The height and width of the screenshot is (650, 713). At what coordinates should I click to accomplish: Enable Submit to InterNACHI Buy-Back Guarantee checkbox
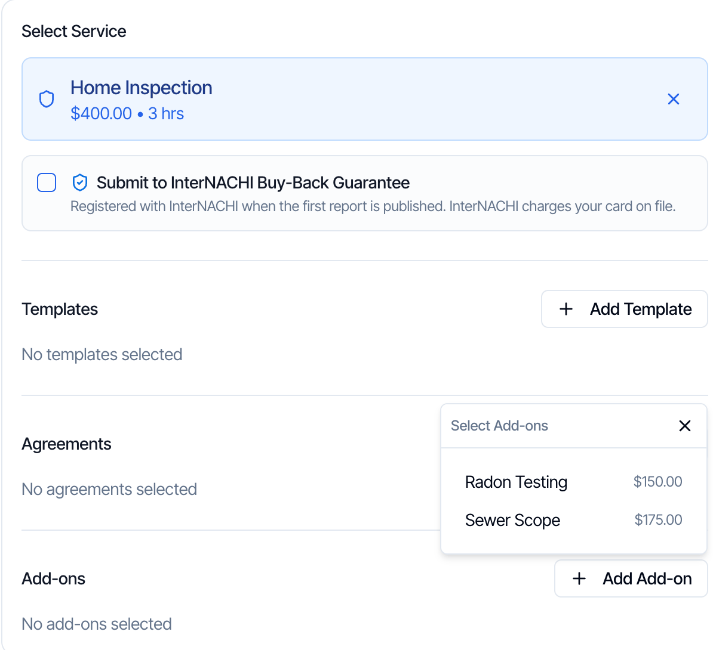[47, 182]
